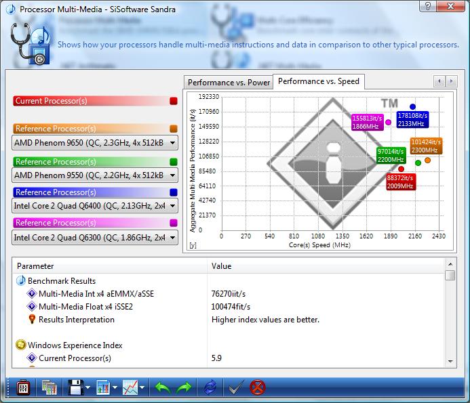
Task: Click the Help question mark button in title bar
Action: point(427,7)
